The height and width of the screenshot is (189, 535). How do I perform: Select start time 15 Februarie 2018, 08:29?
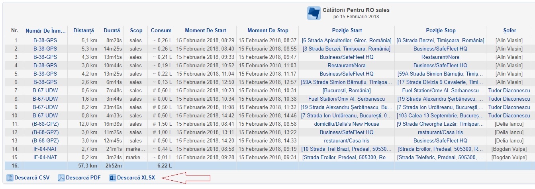click(x=206, y=41)
